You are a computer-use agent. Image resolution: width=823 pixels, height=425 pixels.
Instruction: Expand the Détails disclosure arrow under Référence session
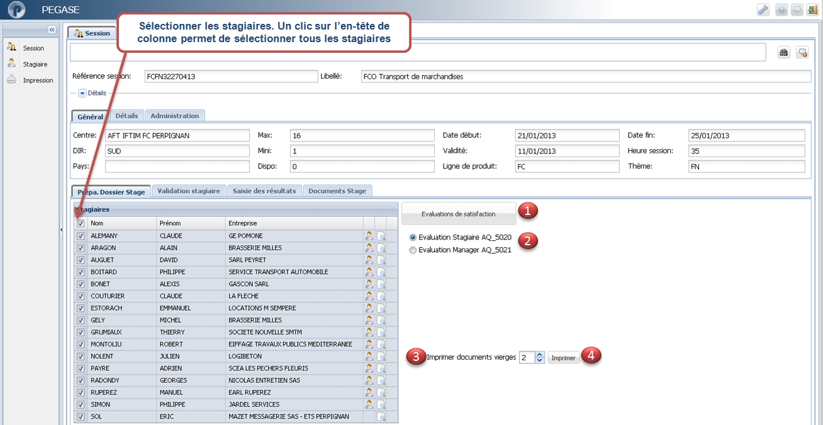82,93
